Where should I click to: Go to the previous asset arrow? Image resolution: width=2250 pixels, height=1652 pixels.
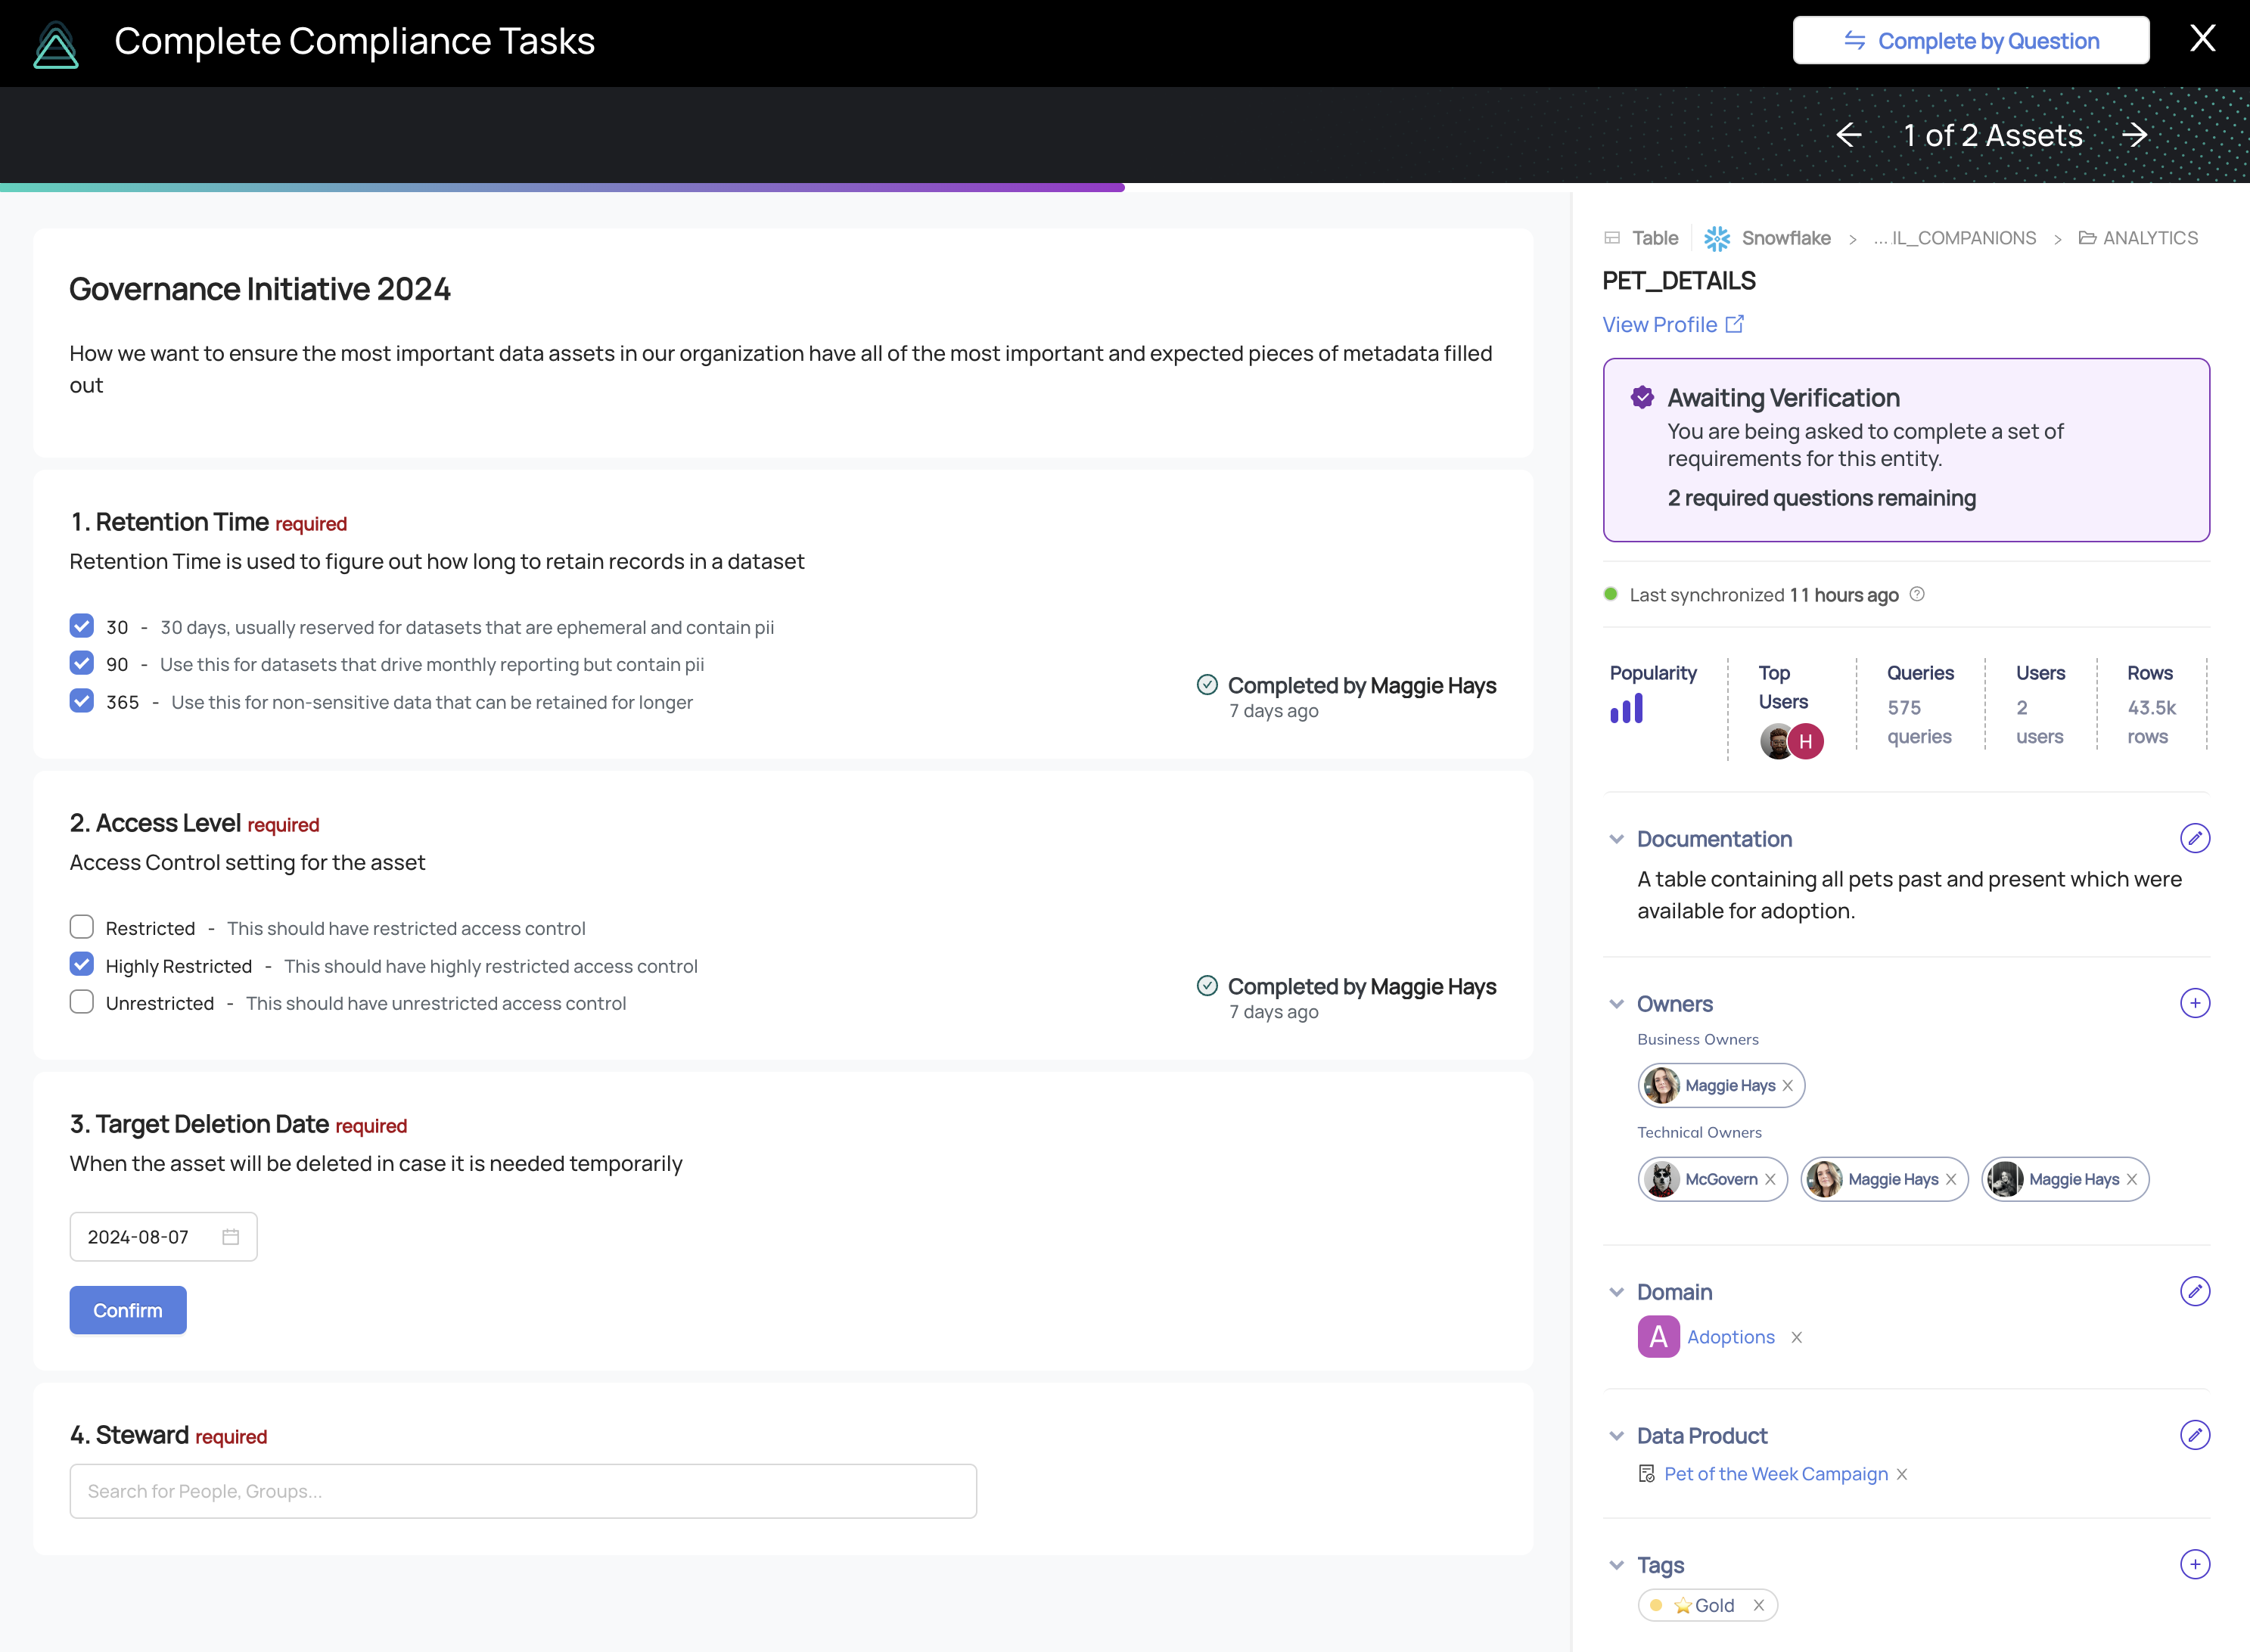click(1848, 135)
